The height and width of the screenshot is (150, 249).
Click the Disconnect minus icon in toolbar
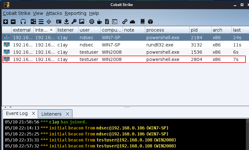pos(13,21)
